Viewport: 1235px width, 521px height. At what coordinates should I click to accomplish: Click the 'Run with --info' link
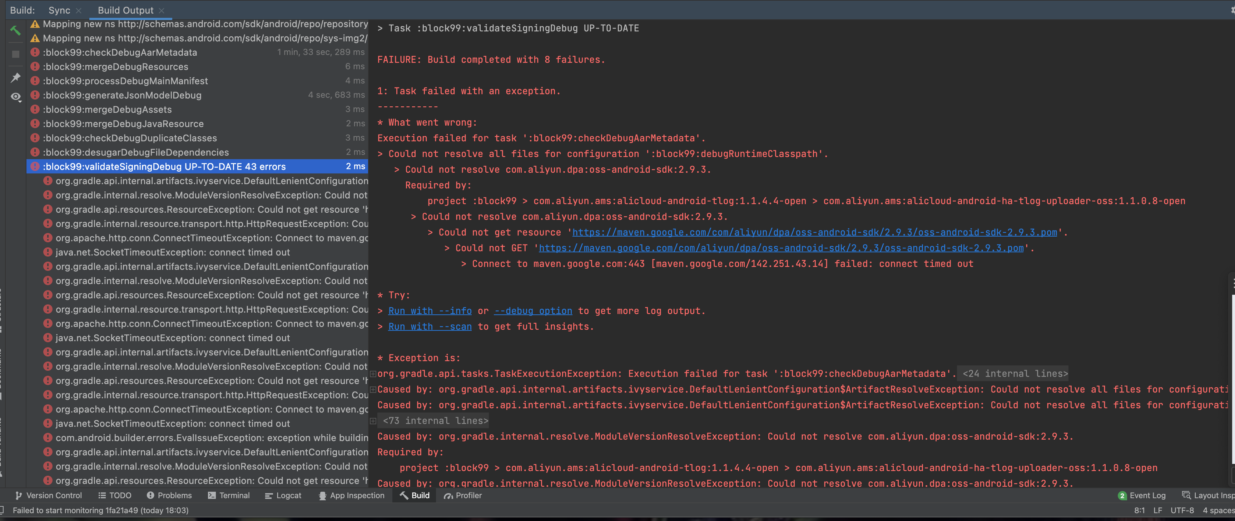[430, 311]
